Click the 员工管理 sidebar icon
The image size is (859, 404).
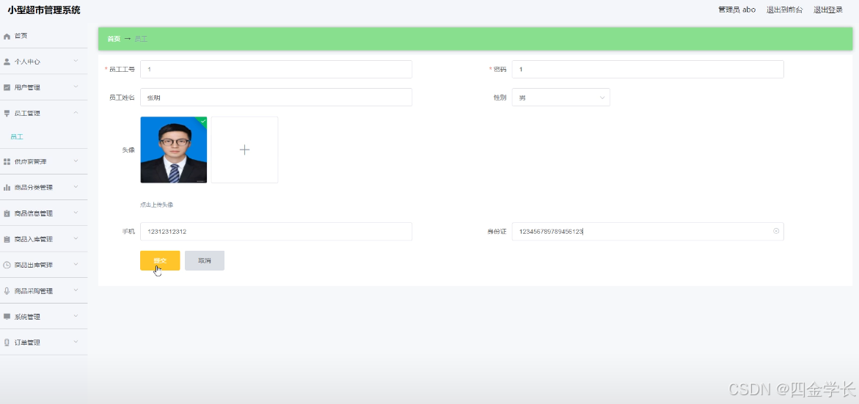(x=7, y=114)
